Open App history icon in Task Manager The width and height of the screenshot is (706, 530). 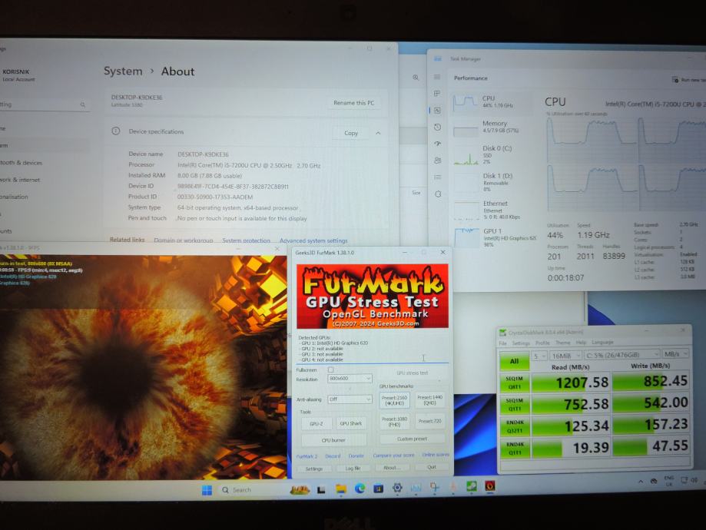click(437, 127)
